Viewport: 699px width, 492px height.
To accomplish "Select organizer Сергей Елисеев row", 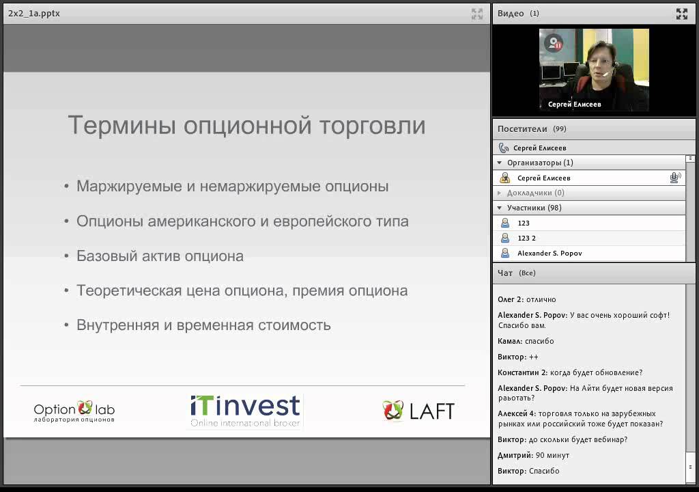I will point(589,178).
